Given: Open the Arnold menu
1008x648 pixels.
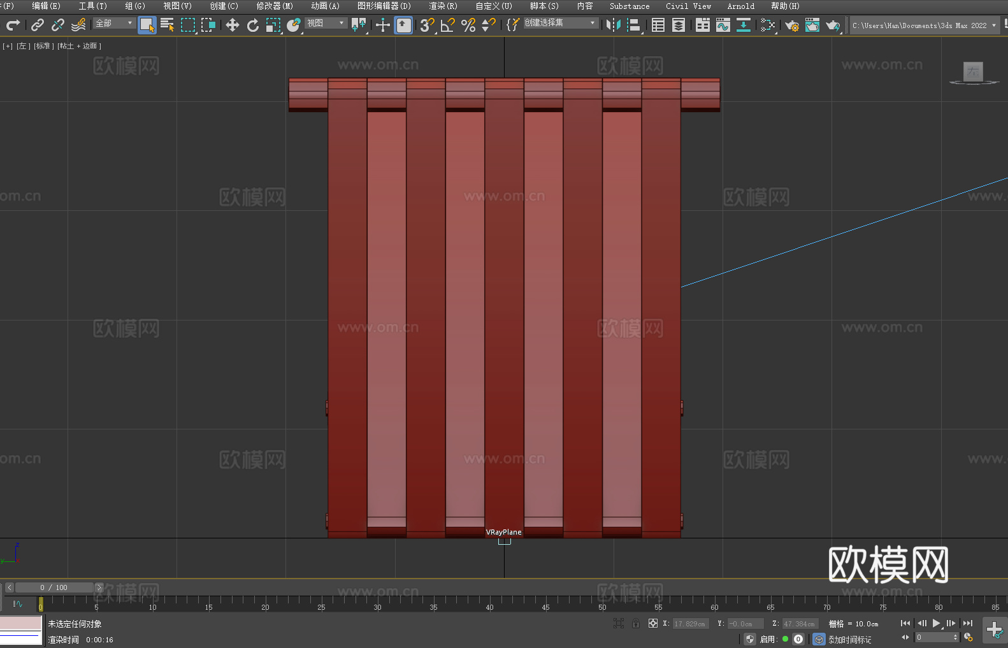Looking at the screenshot, I should 740,6.
